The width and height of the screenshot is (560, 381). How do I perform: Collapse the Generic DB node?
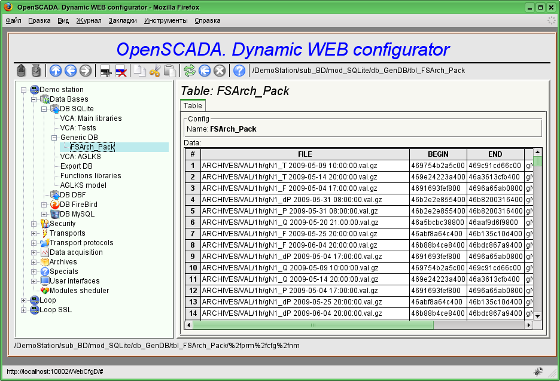click(54, 138)
